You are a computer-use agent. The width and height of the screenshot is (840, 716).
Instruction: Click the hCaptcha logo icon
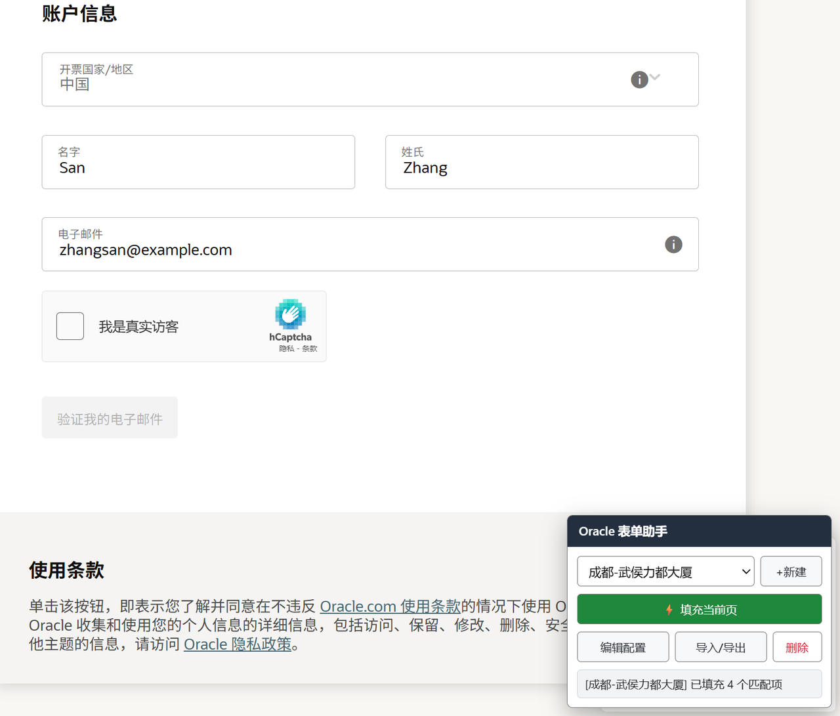(290, 314)
